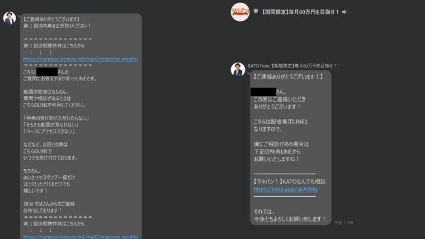This screenshot has height=239, width=425.
Task: Click the blacked-out name in the left message
Action: 46,71
